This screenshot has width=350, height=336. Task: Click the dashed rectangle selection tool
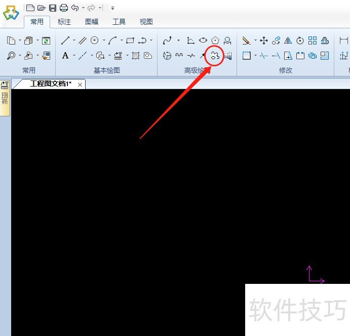pyautogui.click(x=247, y=56)
